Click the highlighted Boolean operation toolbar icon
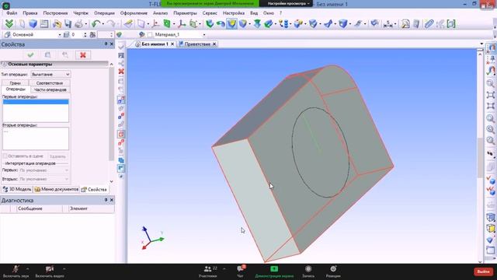 [231, 24]
